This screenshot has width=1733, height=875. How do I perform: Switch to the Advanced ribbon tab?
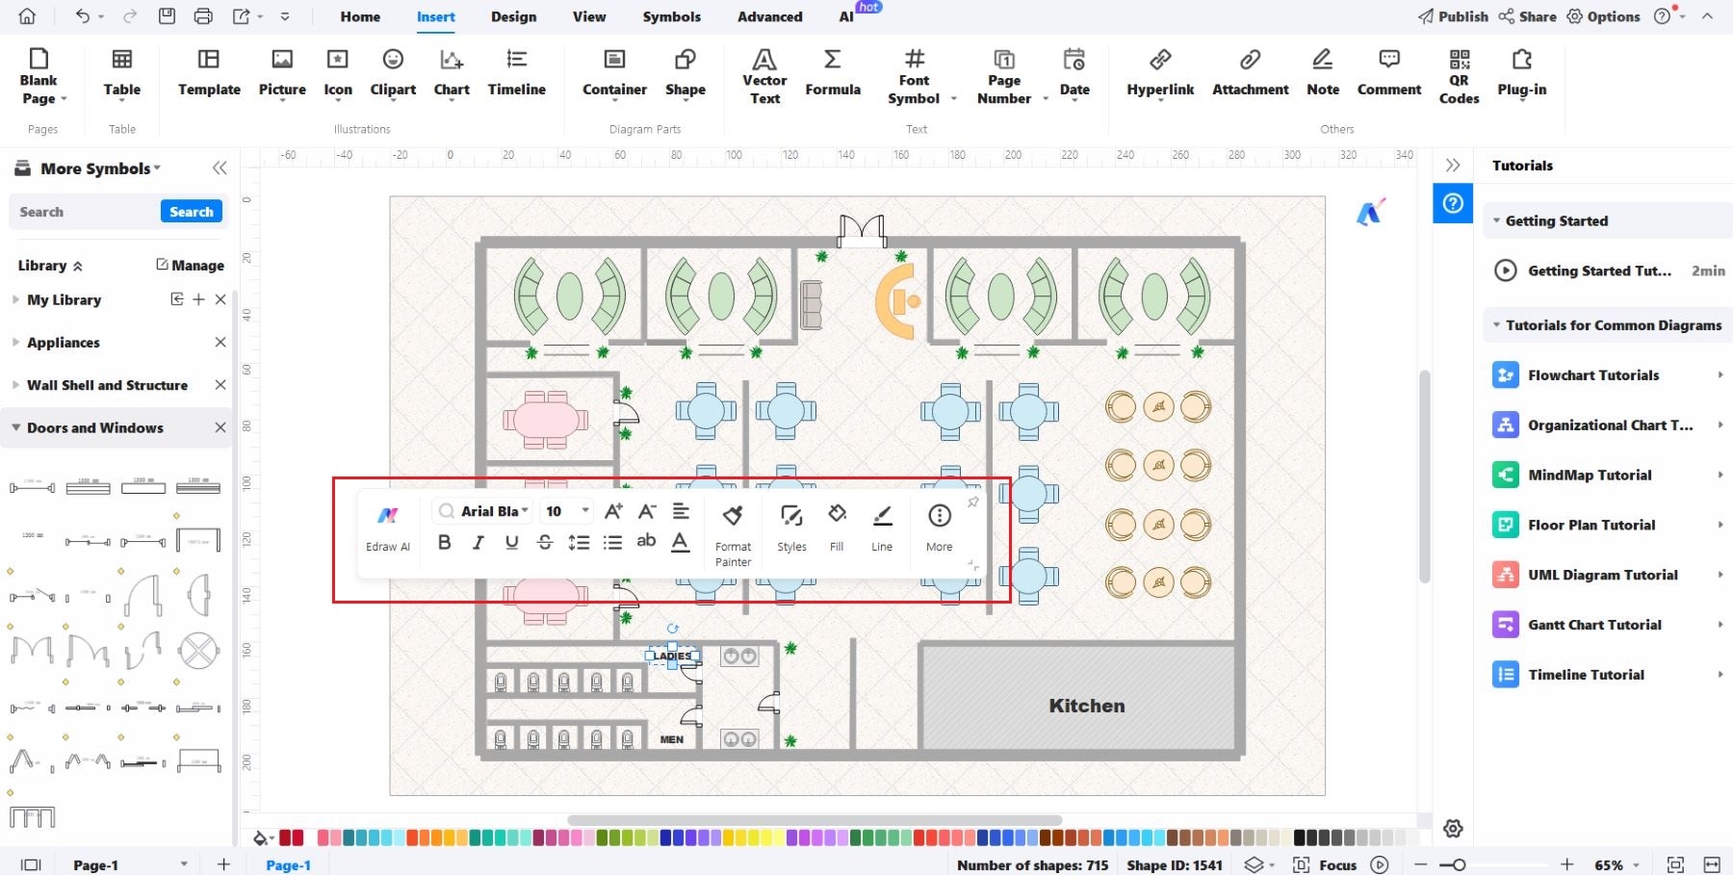coord(769,16)
